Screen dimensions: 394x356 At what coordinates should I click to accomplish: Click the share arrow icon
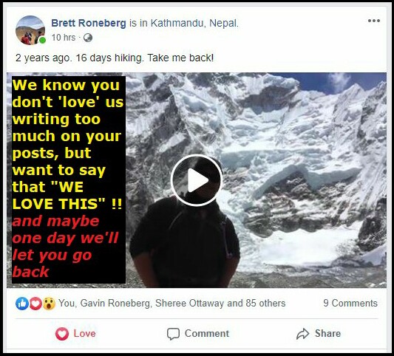302,334
